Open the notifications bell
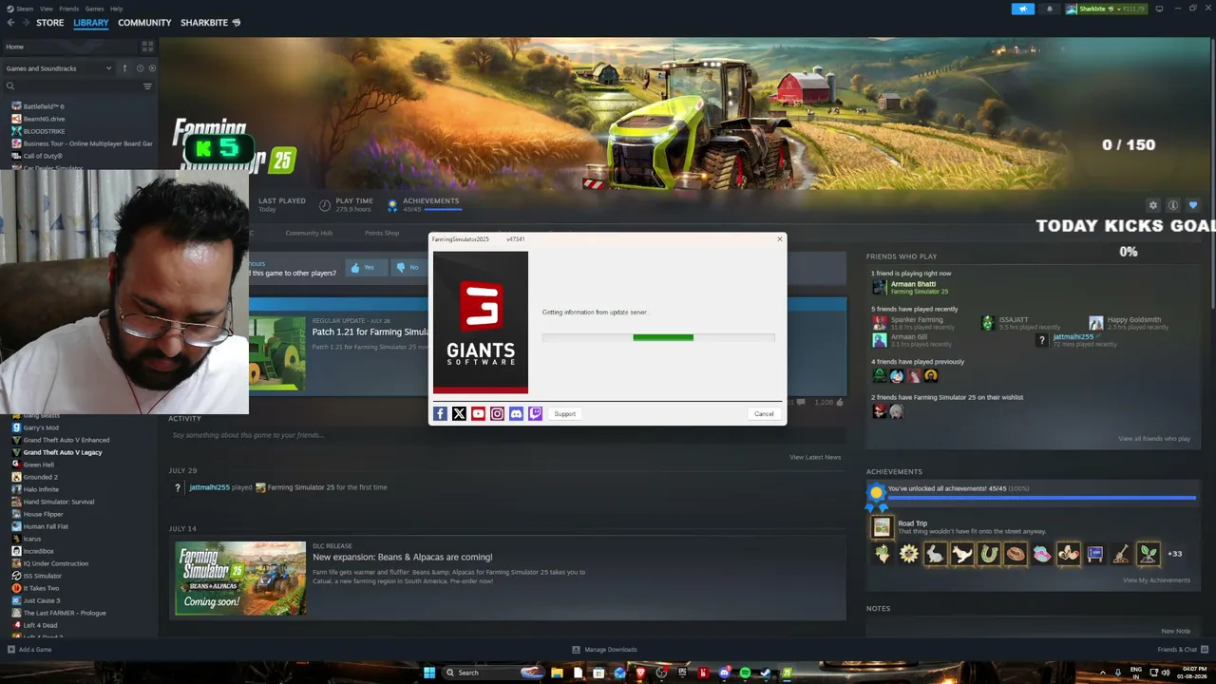Image resolution: width=1216 pixels, height=684 pixels. 1050,9
